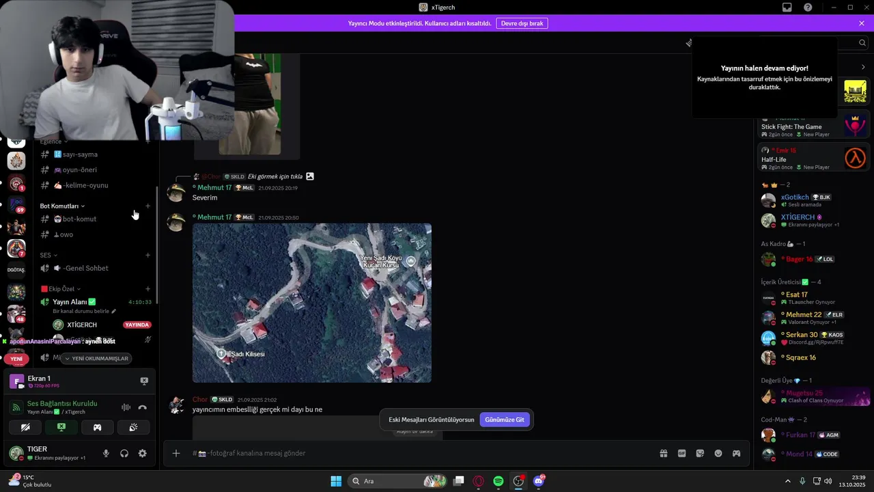Add channel to Bot Komutları category

[x=147, y=206]
